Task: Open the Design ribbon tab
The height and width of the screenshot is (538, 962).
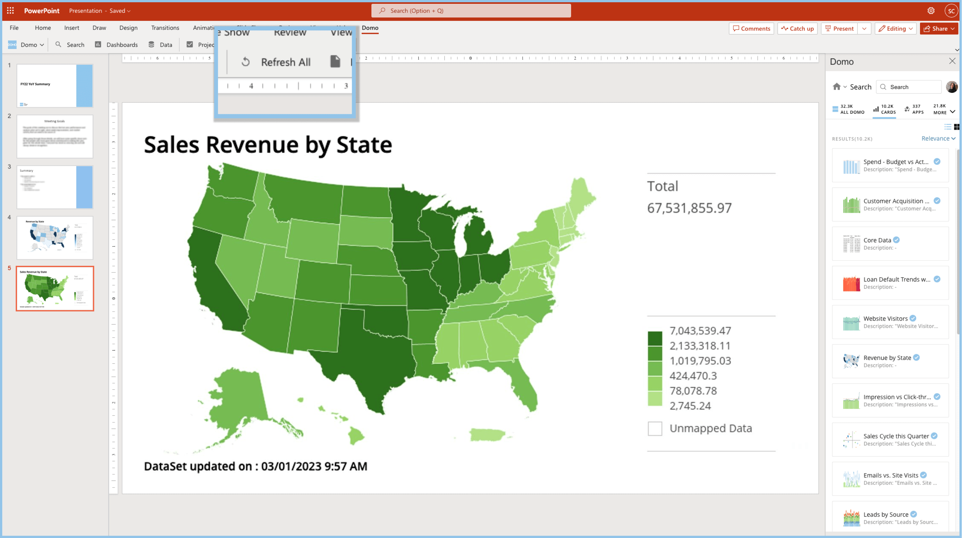Action: tap(128, 28)
